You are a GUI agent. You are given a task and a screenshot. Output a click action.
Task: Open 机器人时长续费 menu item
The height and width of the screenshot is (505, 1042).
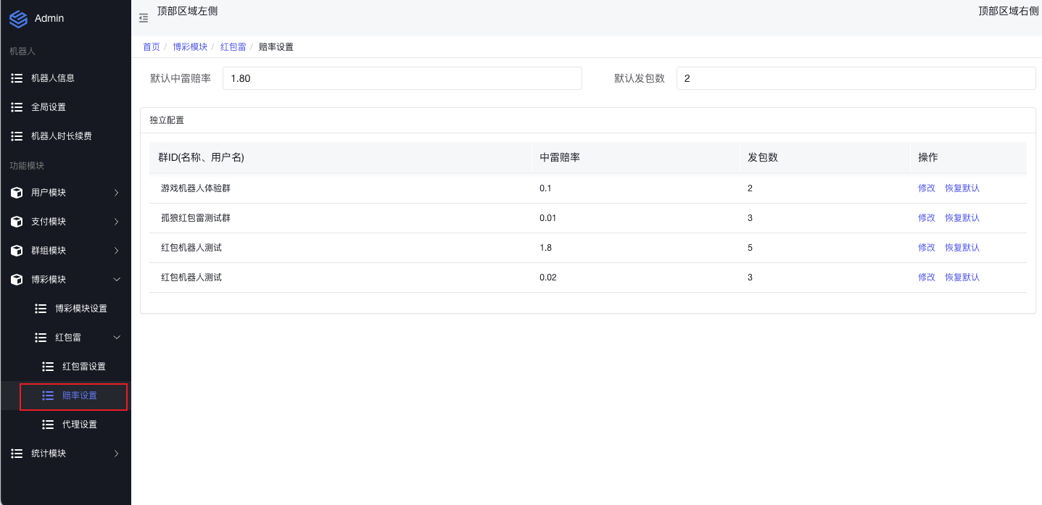point(61,136)
